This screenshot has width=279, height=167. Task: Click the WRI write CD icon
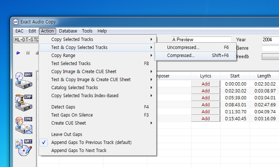[24, 147]
